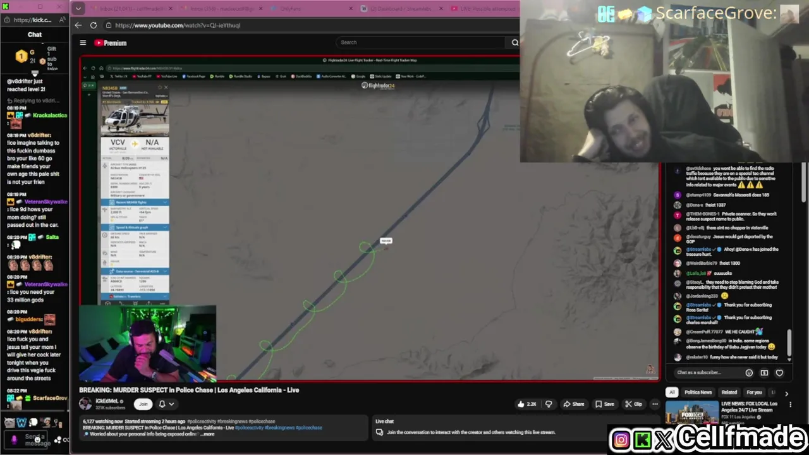Screen dimensions: 809x455
Task: Click the Krackalactica username in Kick chat
Action: pyautogui.click(x=50, y=115)
